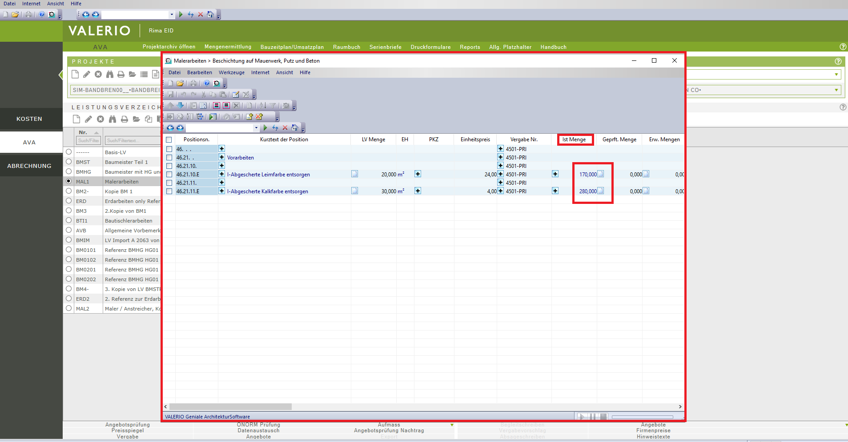Click the hierarchy tree structure icon

200,116
